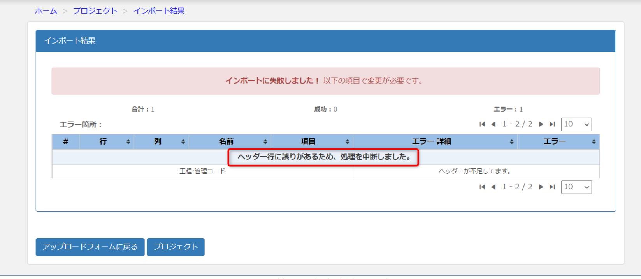Sort table by 名前 column
Image resolution: width=641 pixels, height=279 pixels.
230,142
